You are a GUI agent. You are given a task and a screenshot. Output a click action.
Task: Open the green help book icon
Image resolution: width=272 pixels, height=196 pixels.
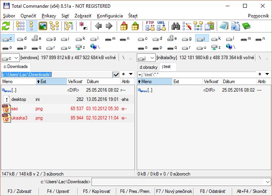point(246,26)
